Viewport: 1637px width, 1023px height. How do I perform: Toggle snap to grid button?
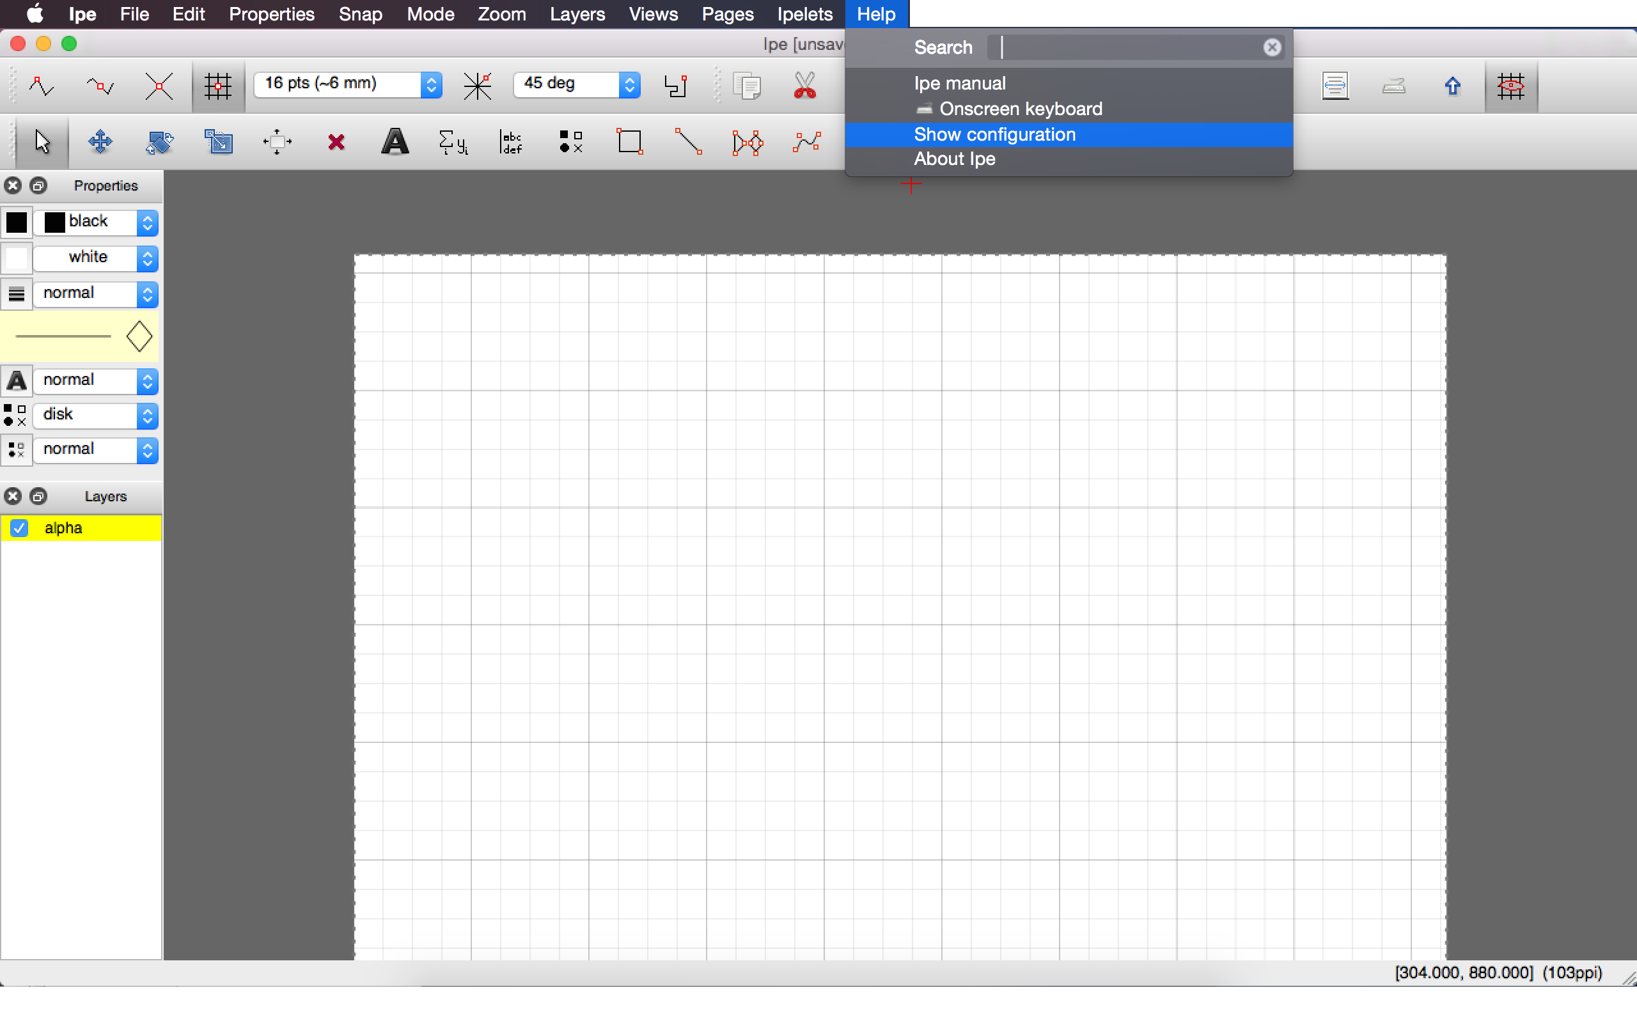(x=218, y=86)
